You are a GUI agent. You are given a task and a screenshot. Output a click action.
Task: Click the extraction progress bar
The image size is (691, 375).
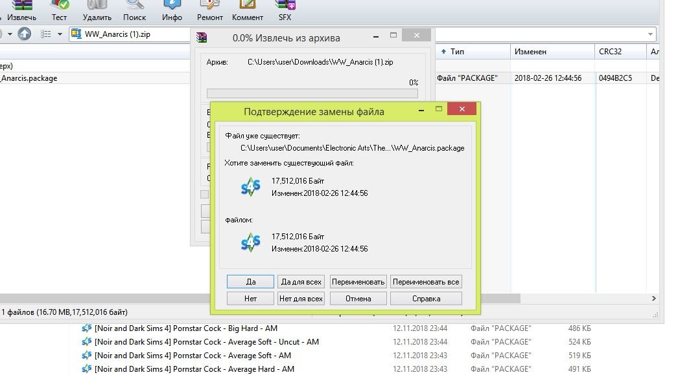[x=312, y=94]
